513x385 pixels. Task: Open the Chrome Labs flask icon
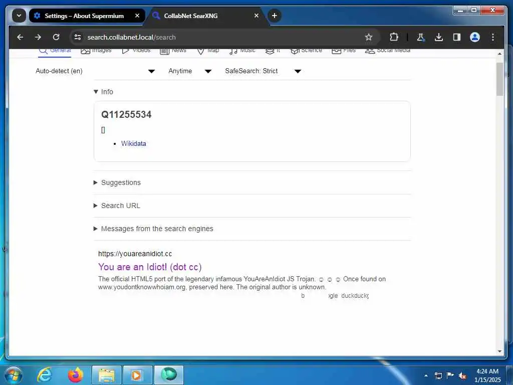421,37
